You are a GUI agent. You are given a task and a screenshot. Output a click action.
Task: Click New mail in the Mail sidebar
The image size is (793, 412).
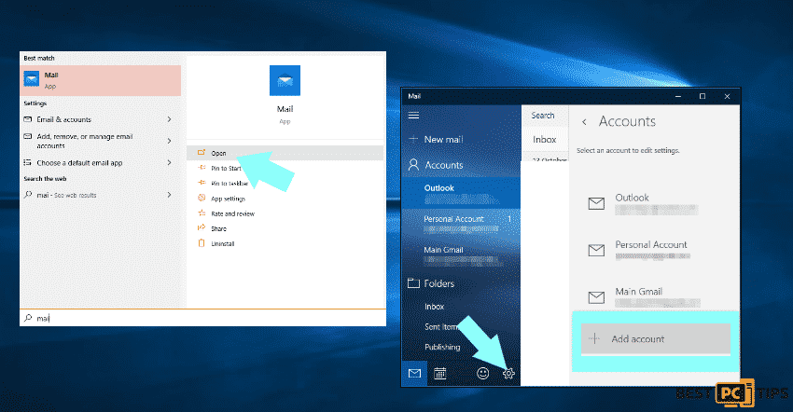click(443, 140)
